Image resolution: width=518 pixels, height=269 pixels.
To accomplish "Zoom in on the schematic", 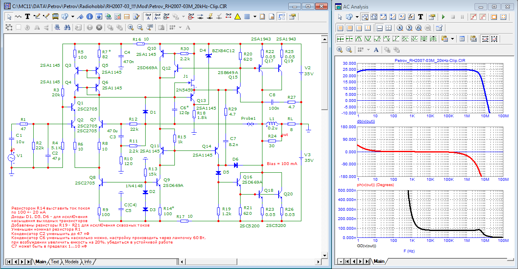I will click(x=130, y=27).
